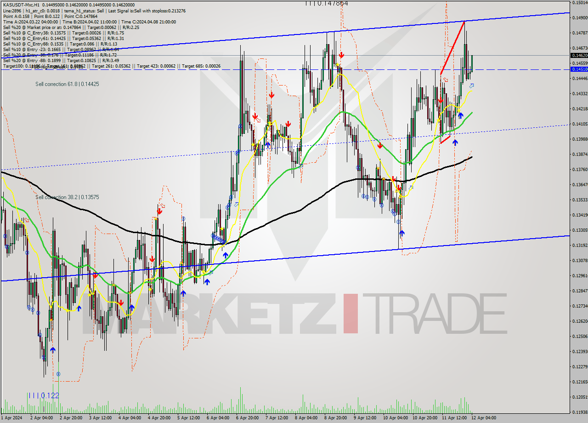The image size is (588, 423).
Task: Click the 0.13988 price axis label
Action: [x=580, y=139]
